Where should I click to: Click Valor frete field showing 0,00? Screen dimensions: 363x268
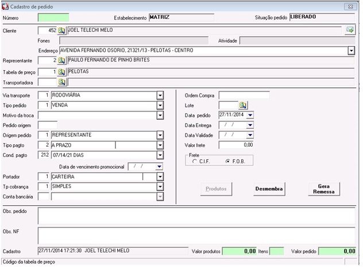[236, 145]
